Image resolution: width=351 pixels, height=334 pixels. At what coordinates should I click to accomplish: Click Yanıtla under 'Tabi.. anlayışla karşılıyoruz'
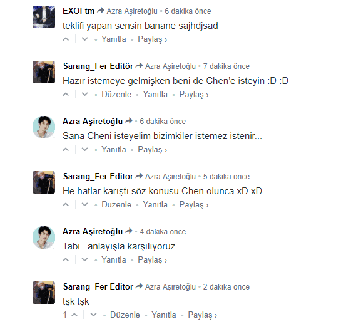114,260
